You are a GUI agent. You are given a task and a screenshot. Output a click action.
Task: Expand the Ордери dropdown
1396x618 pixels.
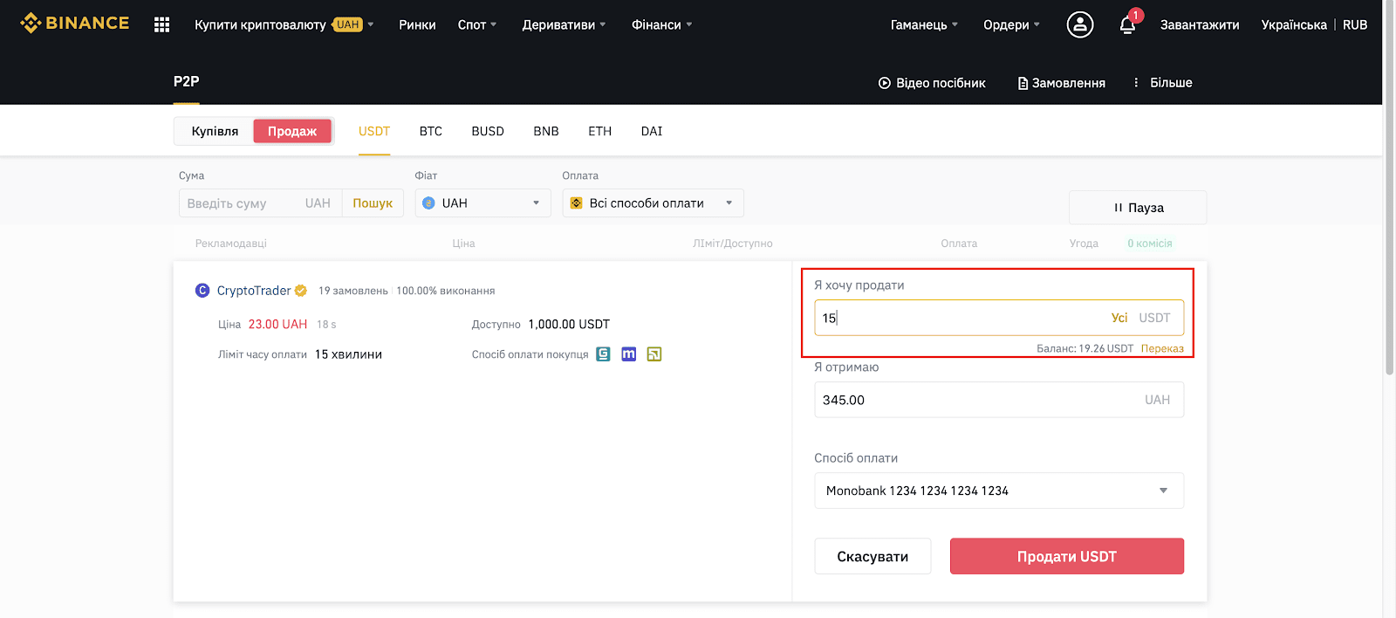pos(1011,24)
